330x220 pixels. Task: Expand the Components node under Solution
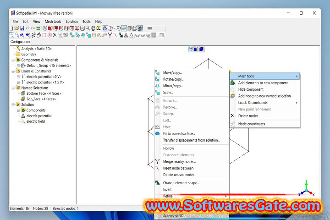pos(18,110)
